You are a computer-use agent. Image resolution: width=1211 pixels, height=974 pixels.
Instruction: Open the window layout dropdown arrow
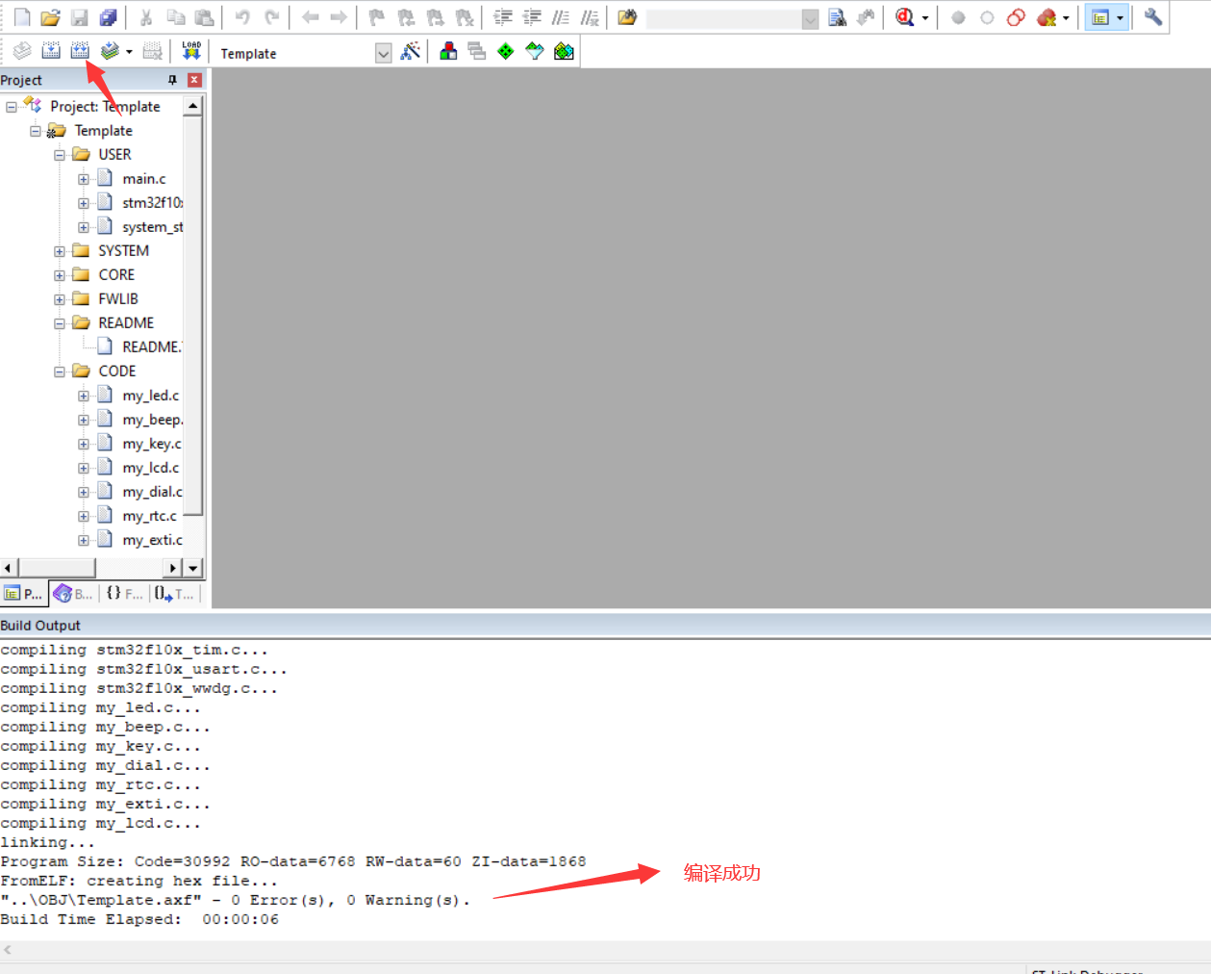(x=1120, y=17)
